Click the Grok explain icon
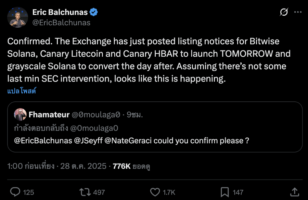308x200 pixels. [x=284, y=12]
